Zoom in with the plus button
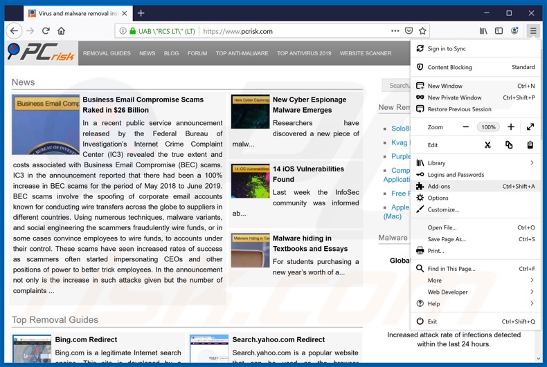 (x=511, y=127)
